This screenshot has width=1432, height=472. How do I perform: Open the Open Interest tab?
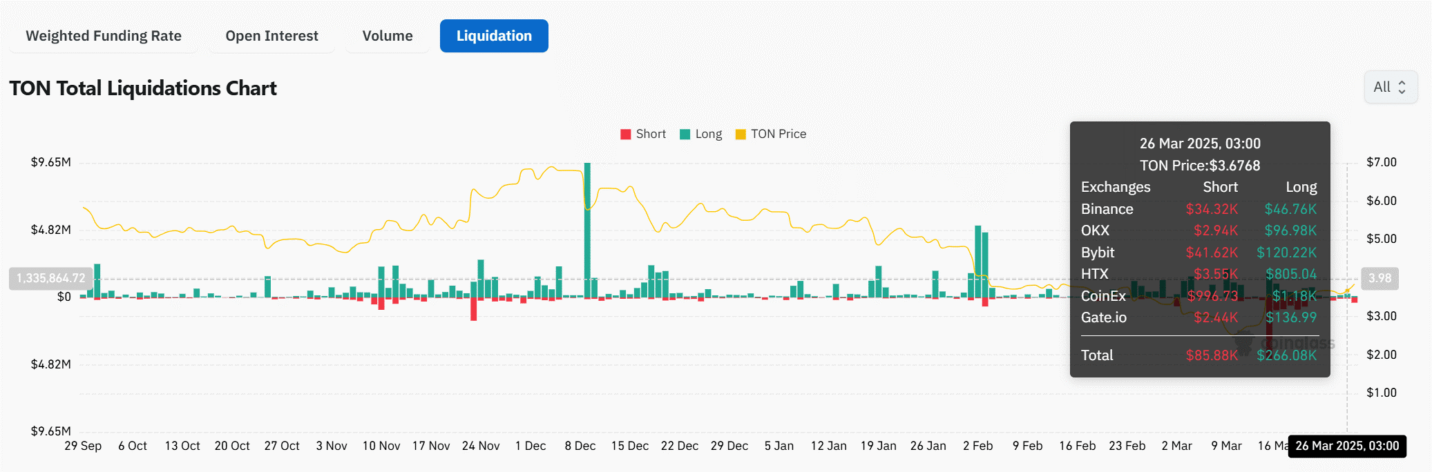click(271, 36)
